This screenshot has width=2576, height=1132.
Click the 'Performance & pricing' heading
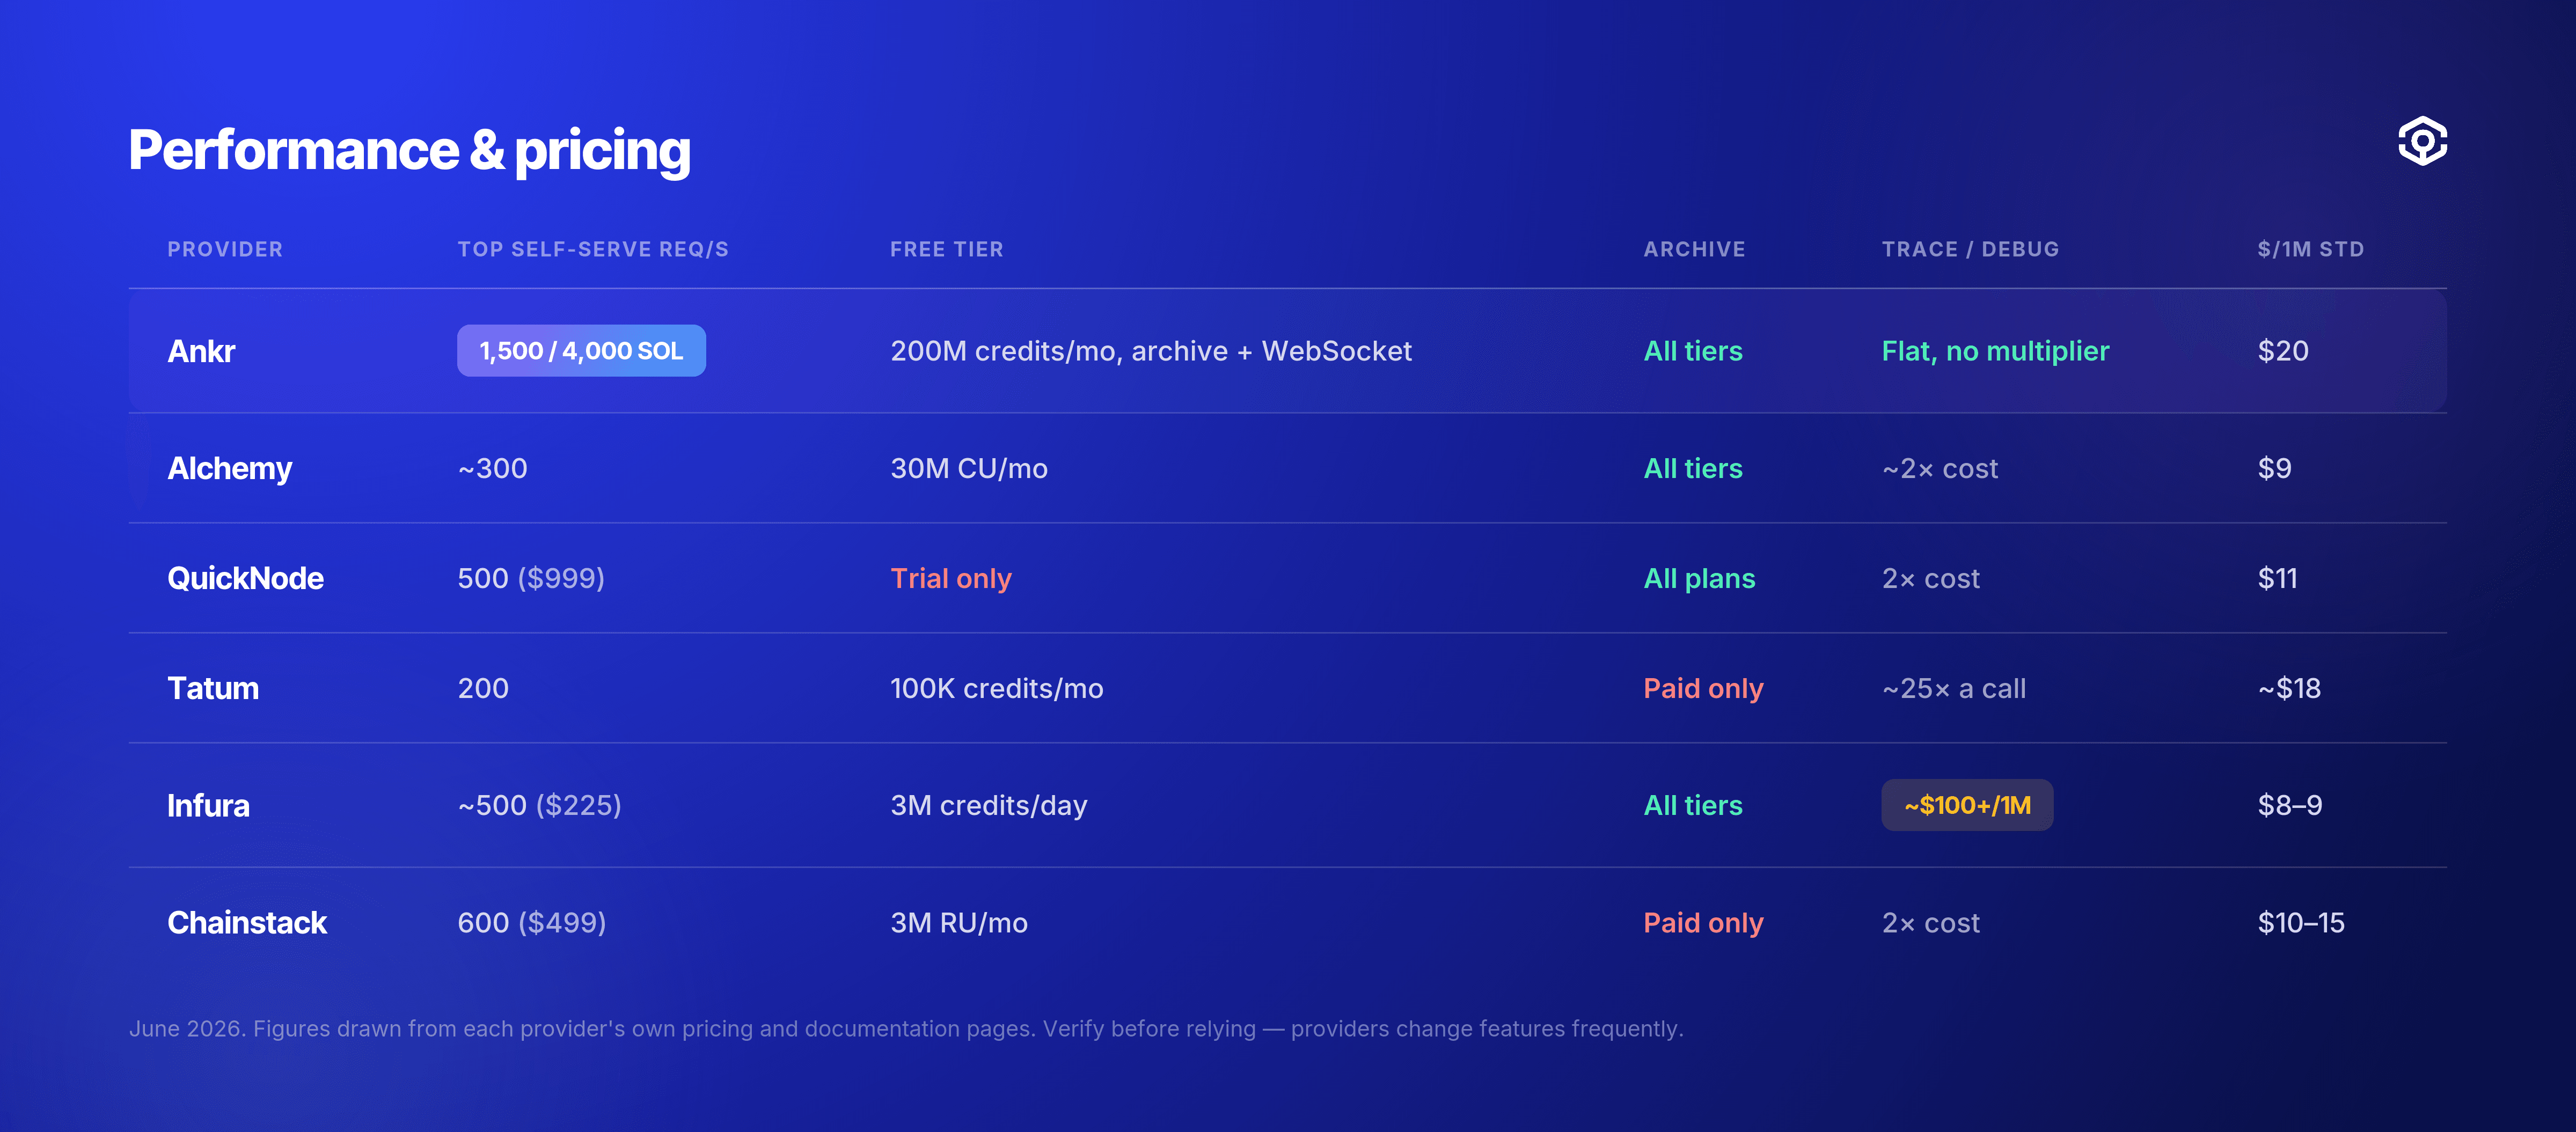(x=409, y=150)
